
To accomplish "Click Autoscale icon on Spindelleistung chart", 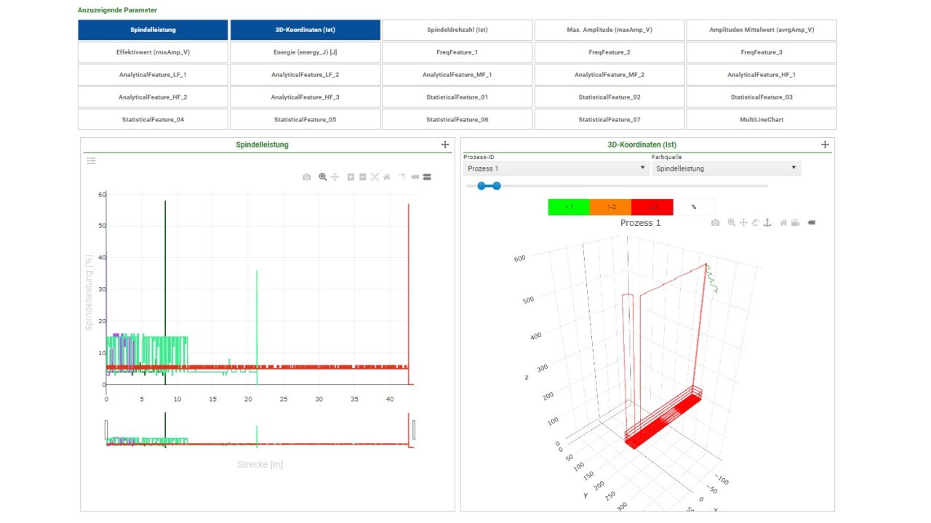I will tap(375, 177).
